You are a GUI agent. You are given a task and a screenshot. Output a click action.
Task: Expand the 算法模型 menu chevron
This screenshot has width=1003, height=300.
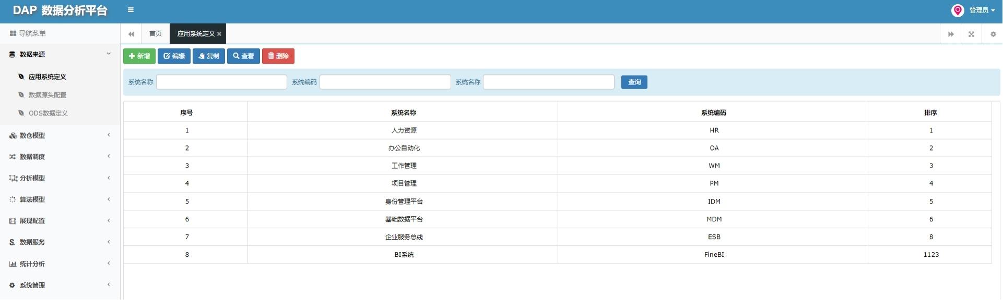[109, 199]
